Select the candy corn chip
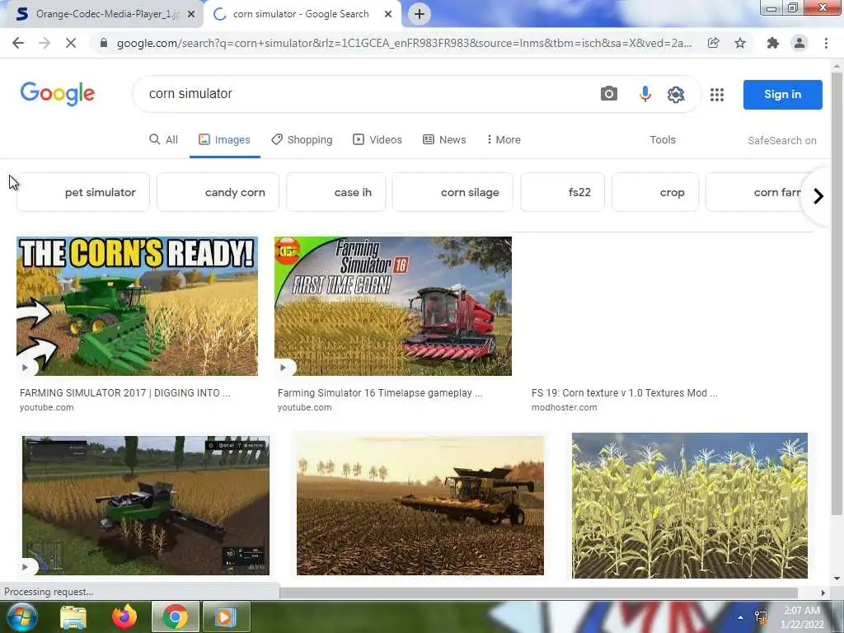The width and height of the screenshot is (844, 633). (218, 192)
